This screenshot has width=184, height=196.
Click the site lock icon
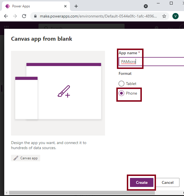point(35,16)
